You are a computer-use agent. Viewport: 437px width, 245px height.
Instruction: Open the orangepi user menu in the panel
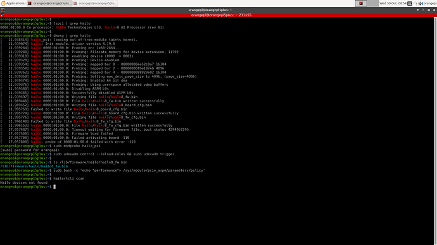430,3
